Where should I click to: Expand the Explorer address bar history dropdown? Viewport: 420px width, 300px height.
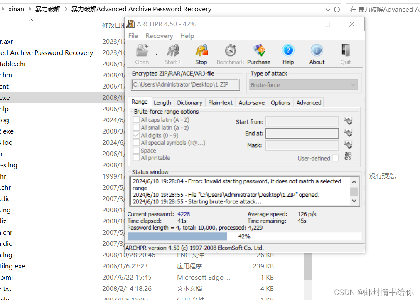[x=328, y=10]
